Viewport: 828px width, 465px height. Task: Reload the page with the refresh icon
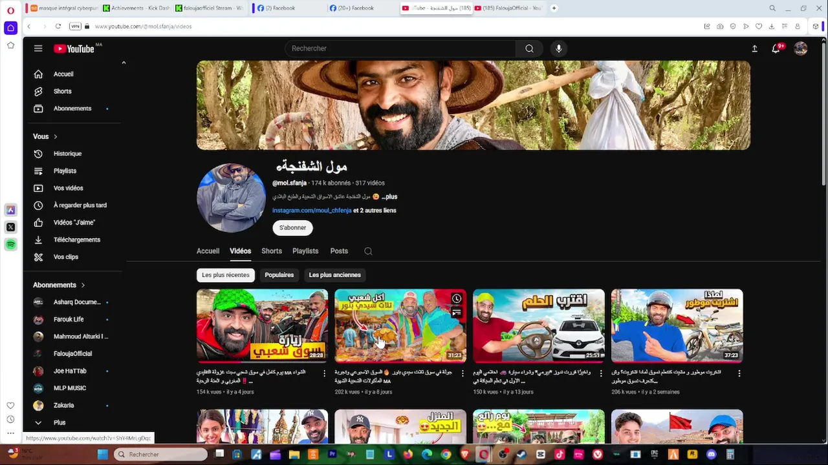58,26
